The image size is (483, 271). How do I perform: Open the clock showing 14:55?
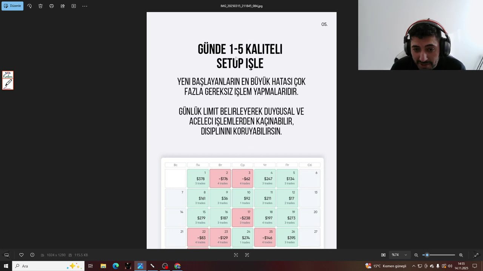[x=461, y=266]
